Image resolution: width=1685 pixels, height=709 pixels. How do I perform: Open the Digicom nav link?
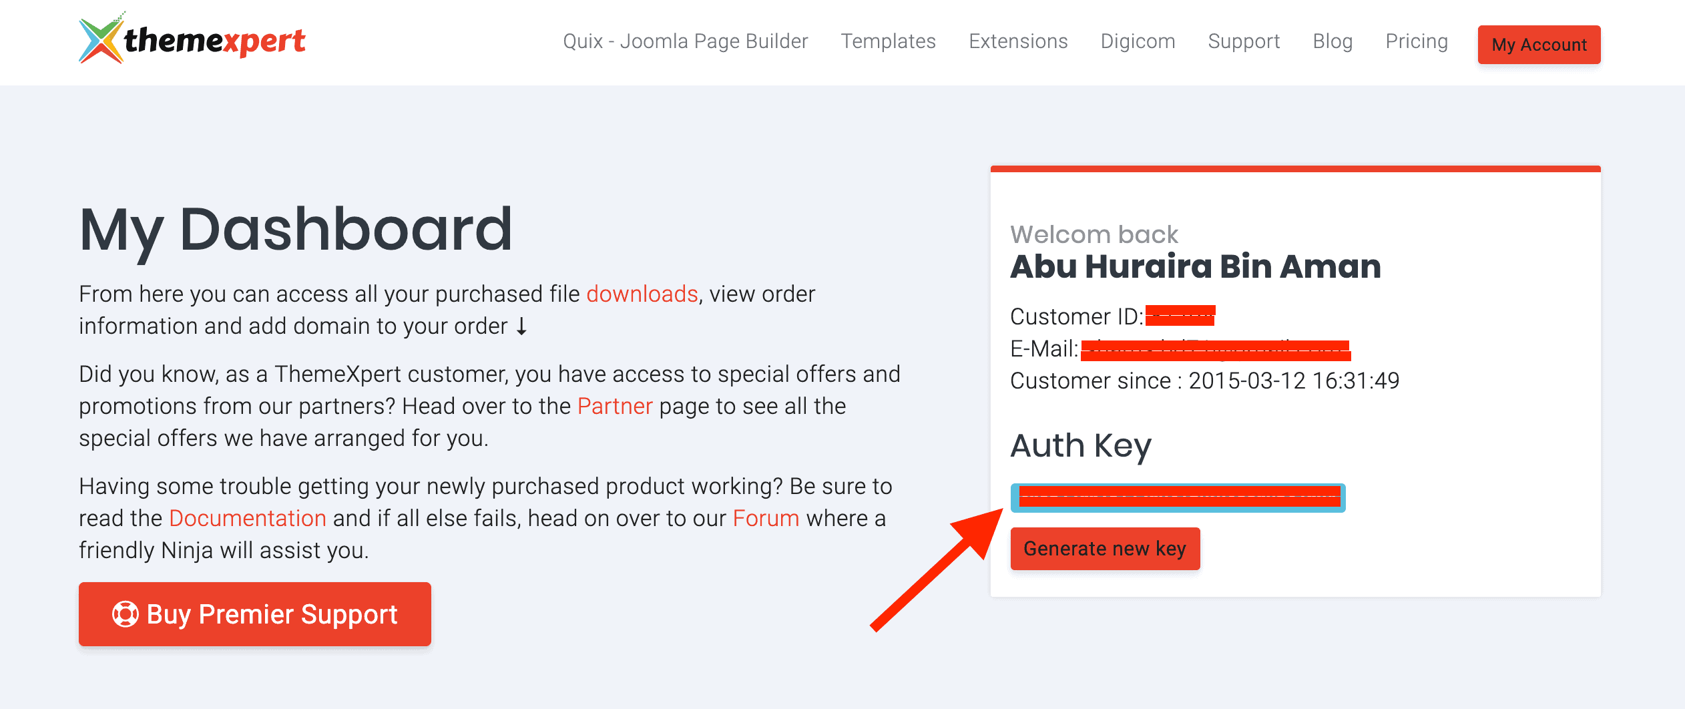pyautogui.click(x=1138, y=41)
